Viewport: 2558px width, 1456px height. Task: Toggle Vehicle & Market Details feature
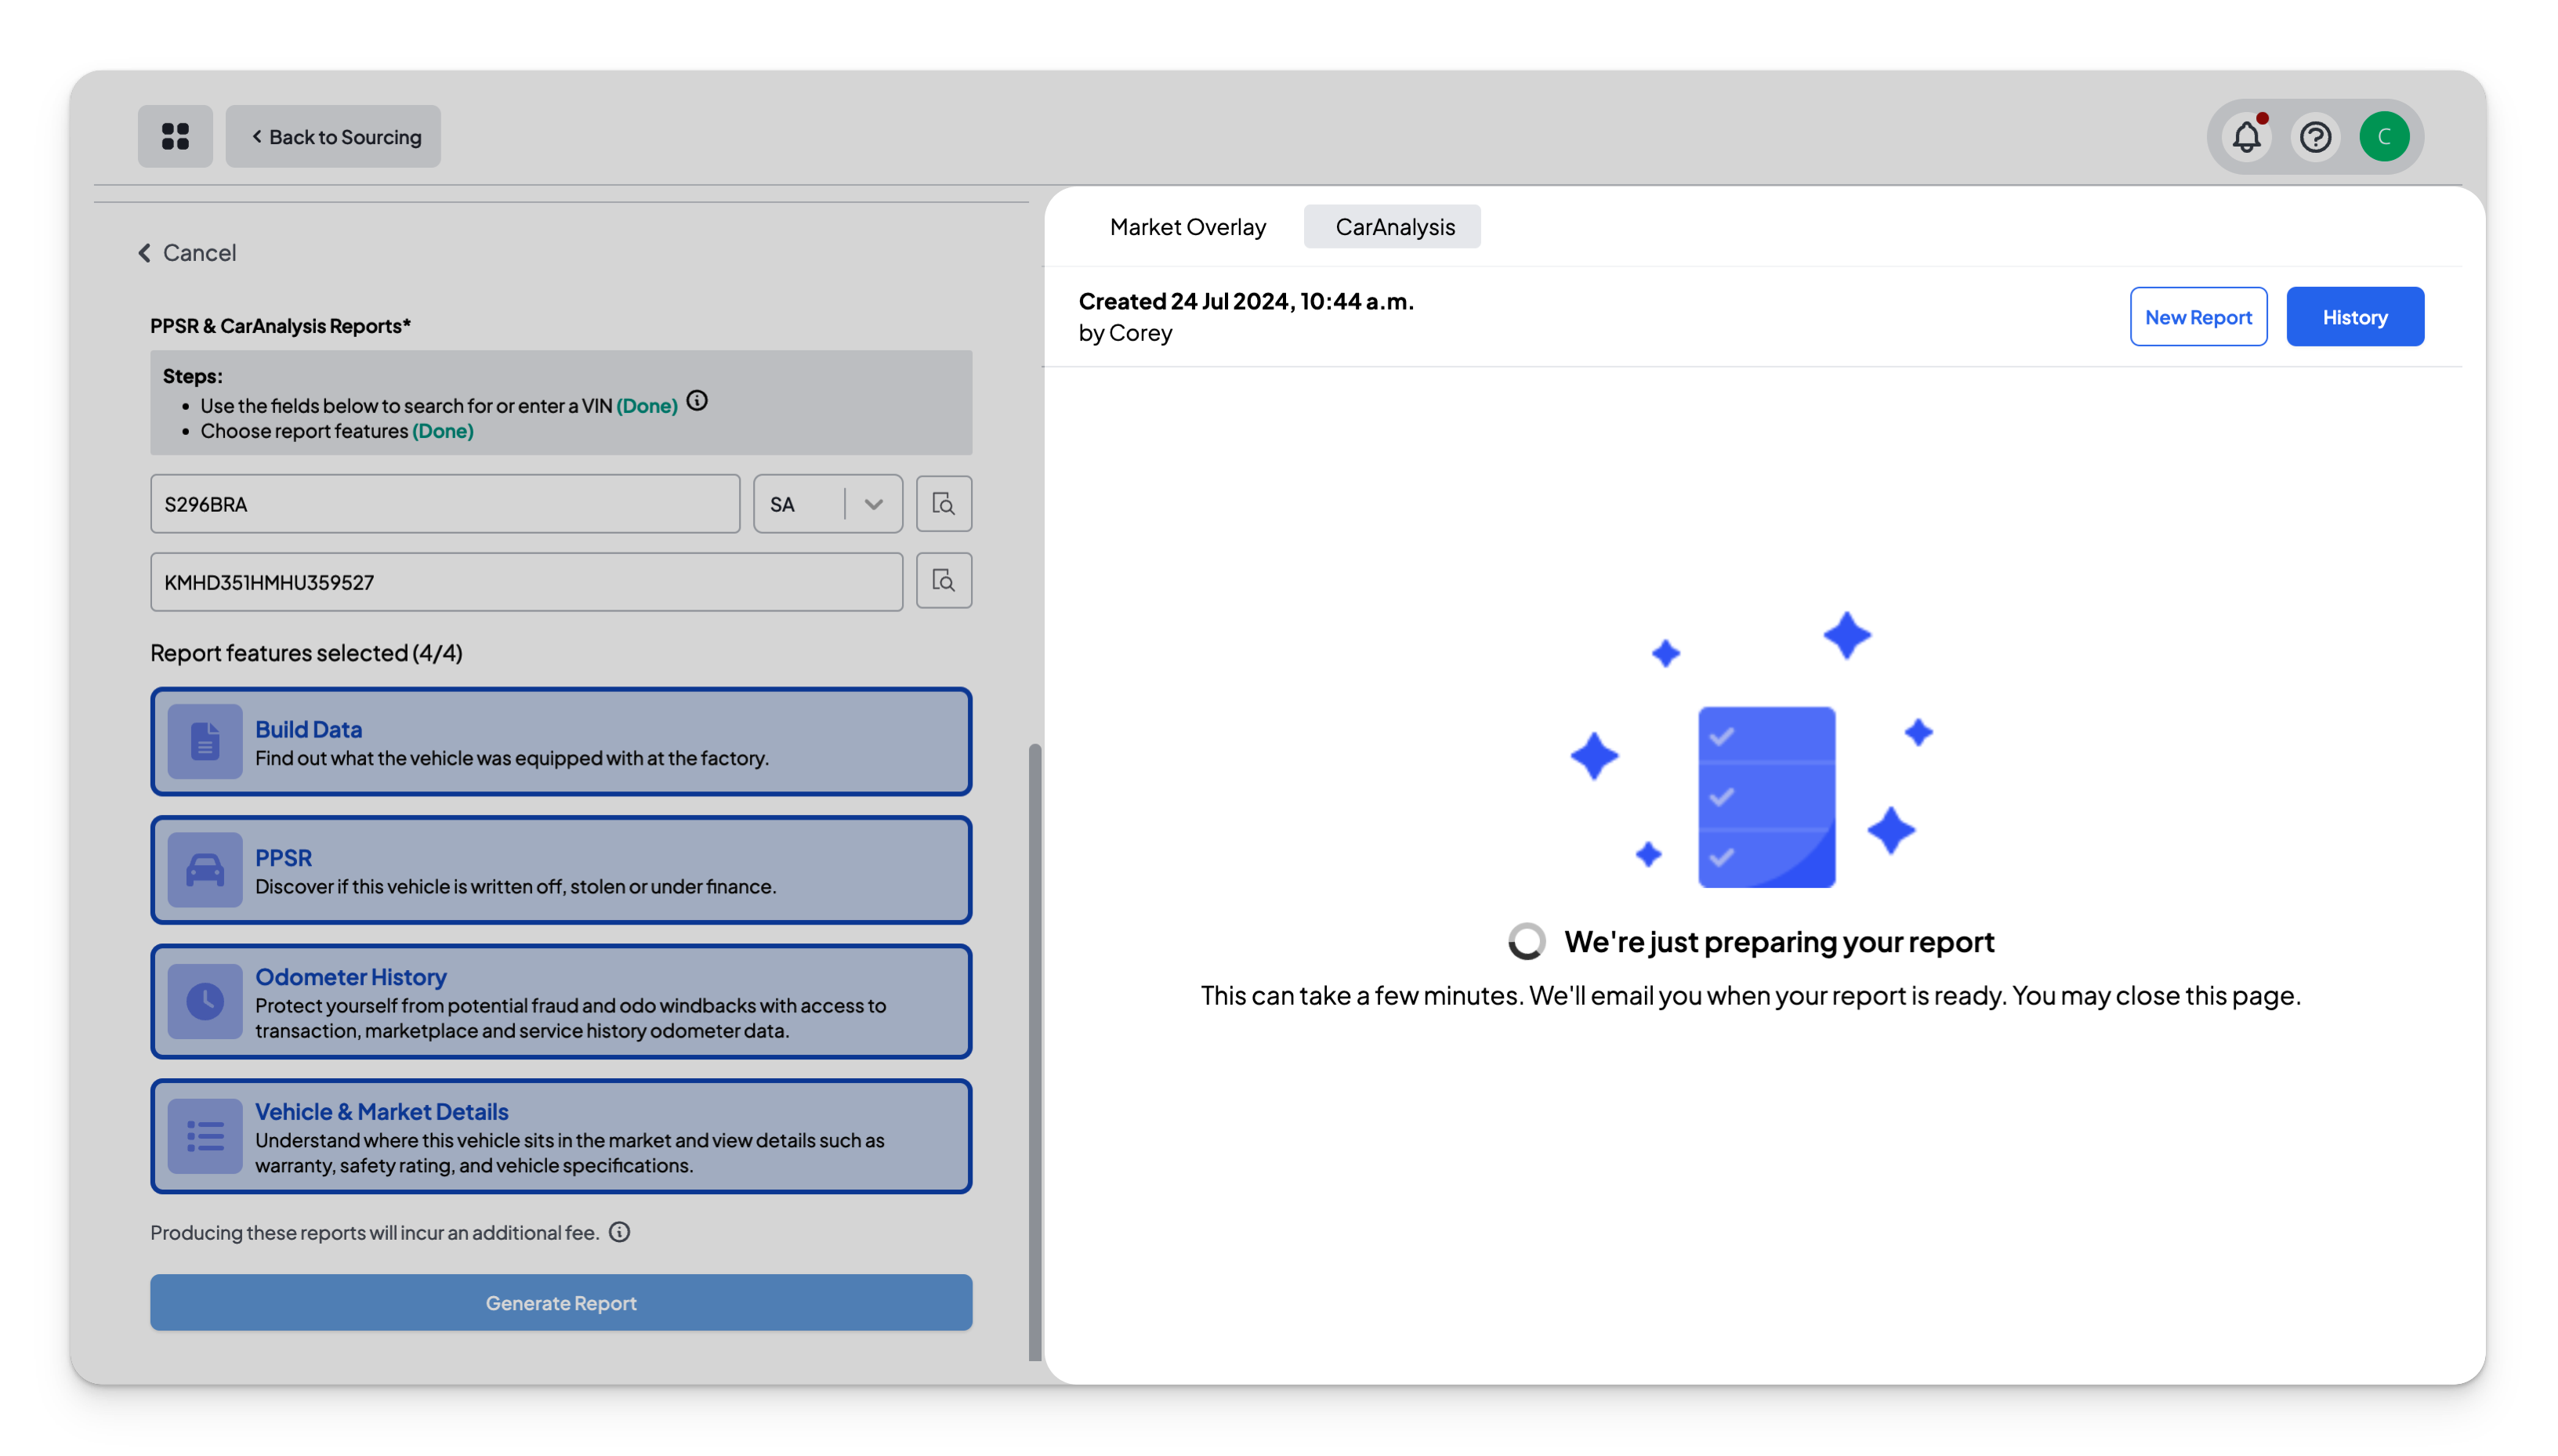[561, 1136]
